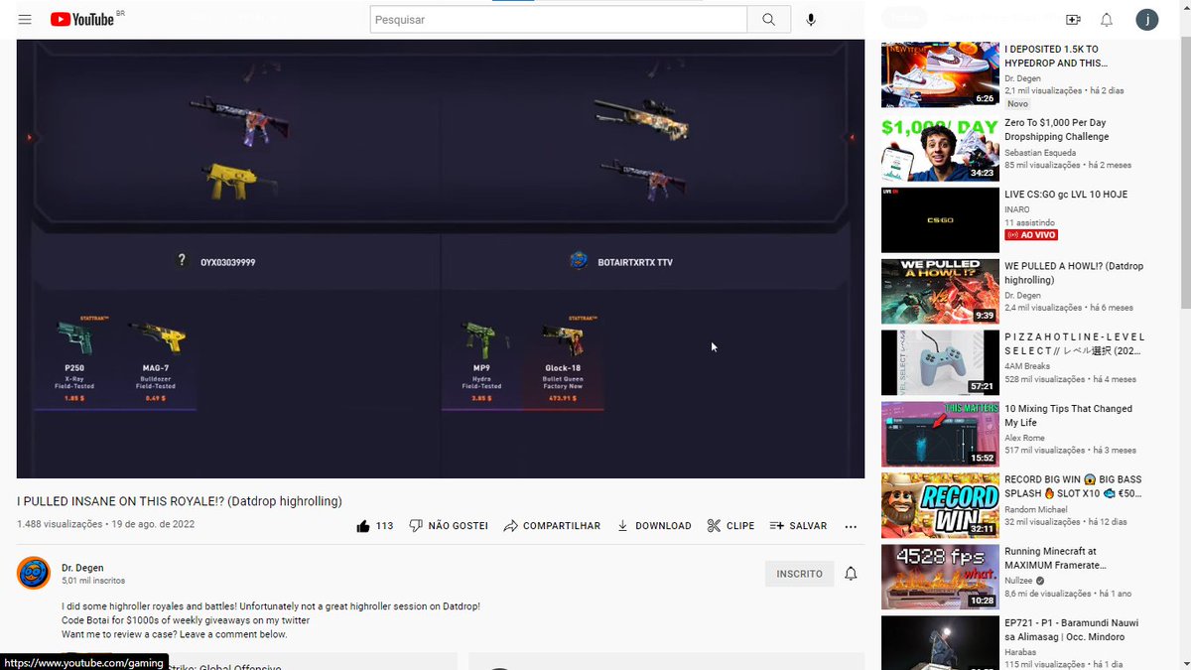Click 10 Mixing Tips That Changed title

[x=1068, y=415]
